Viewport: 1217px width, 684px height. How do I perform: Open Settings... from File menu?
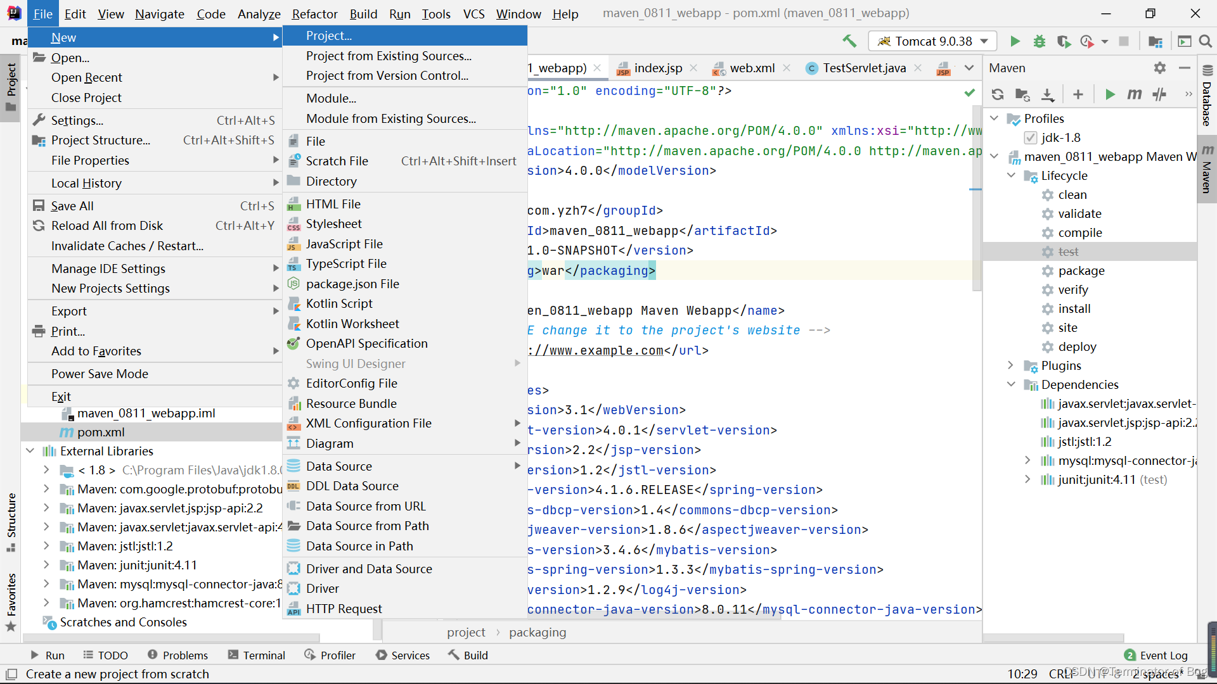tap(155, 120)
